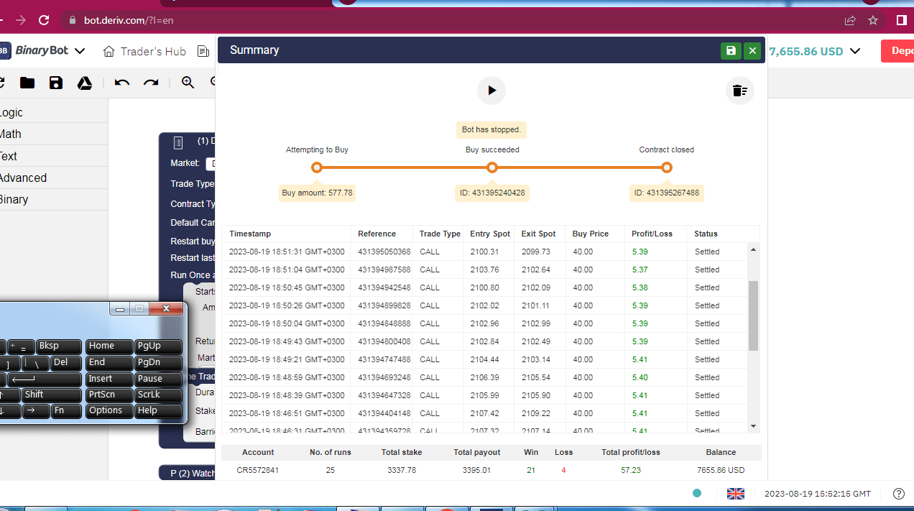914x511 pixels.
Task: Click Options on the on-screen keyboard
Action: coord(109,411)
